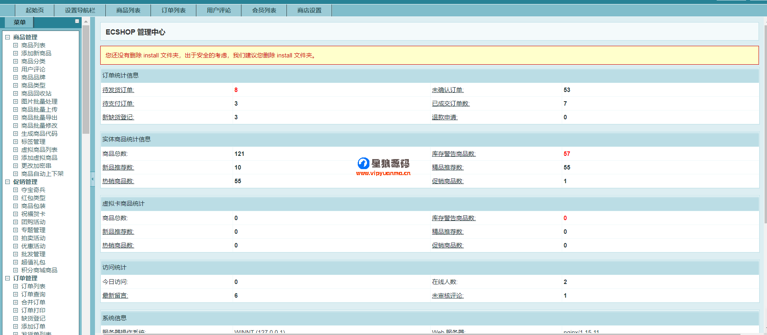Open the 未确认订单 link
The width and height of the screenshot is (767, 335).
point(448,90)
